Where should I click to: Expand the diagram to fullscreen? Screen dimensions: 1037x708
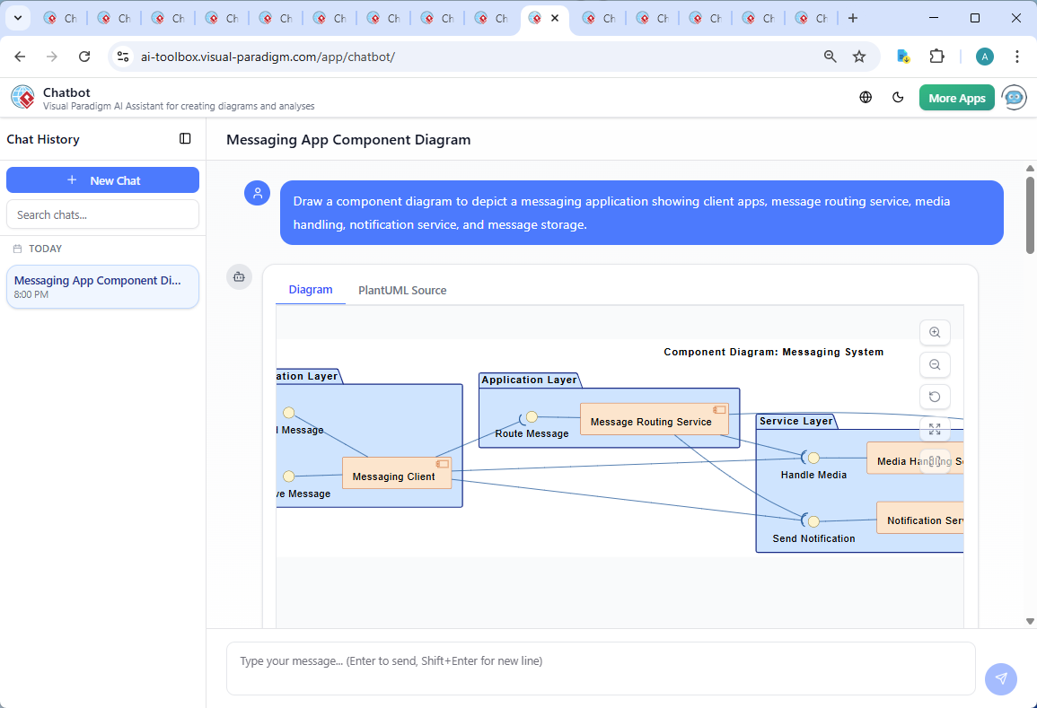pyautogui.click(x=935, y=429)
